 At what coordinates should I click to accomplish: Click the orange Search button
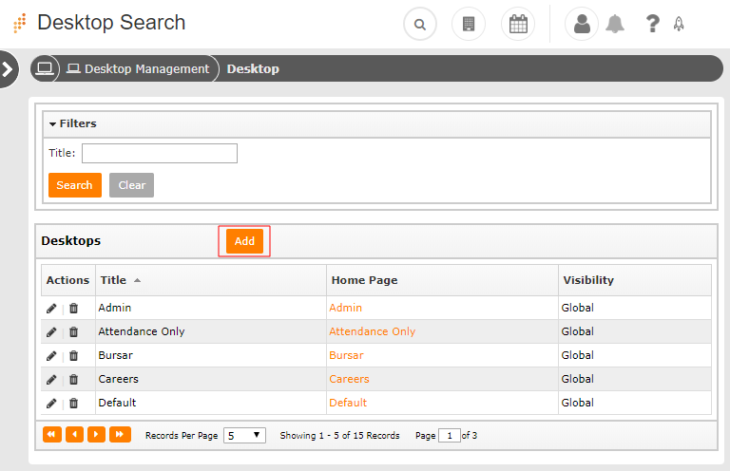click(x=74, y=185)
